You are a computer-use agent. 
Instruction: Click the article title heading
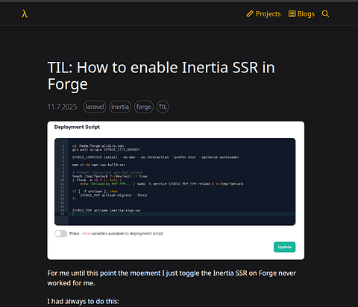click(161, 76)
